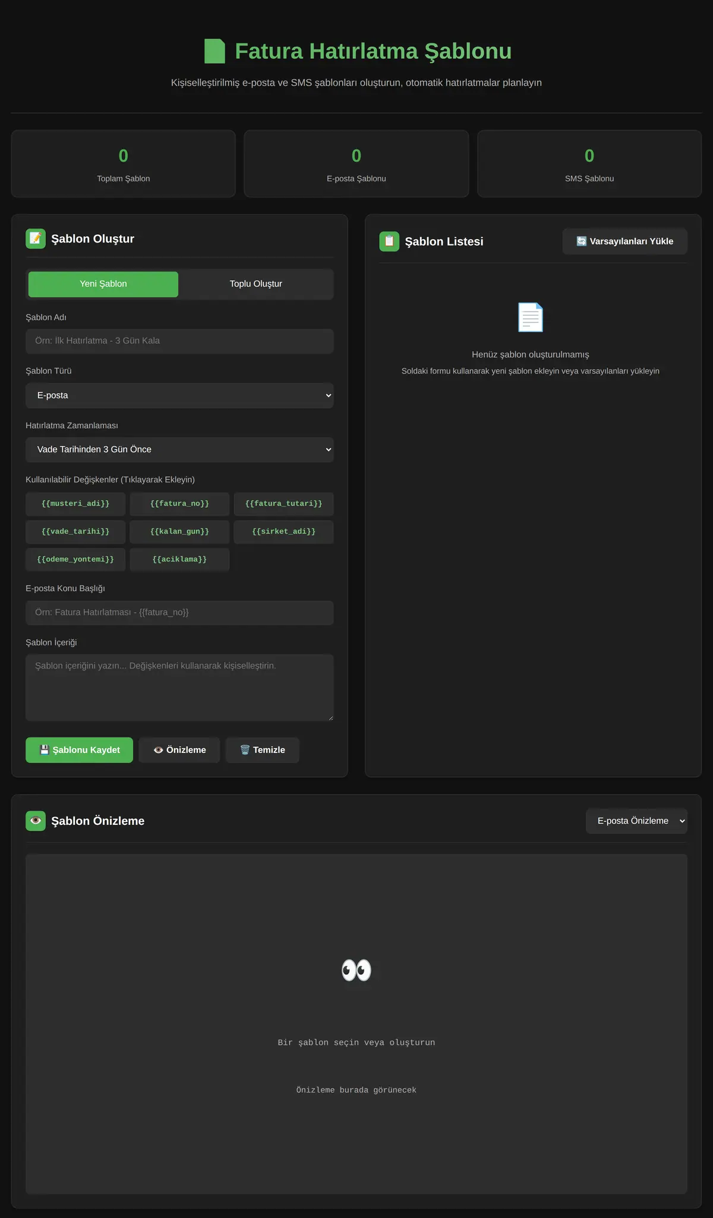713x1218 pixels.
Task: Click the Şablonu Kaydet button
Action: coord(79,750)
